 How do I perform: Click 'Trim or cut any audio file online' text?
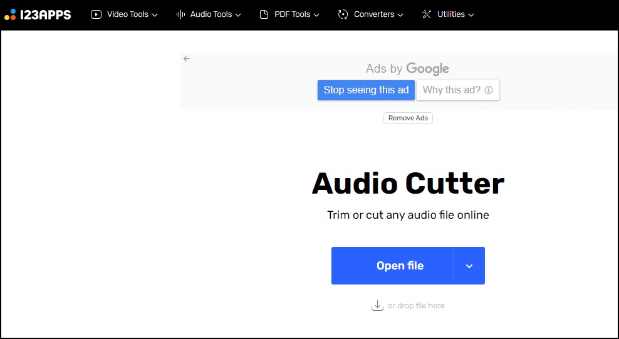(x=408, y=215)
